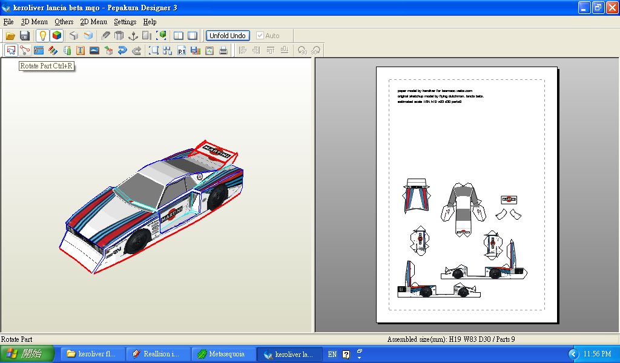Image resolution: width=620 pixels, height=363 pixels.
Task: Open the Help menu
Action: (150, 22)
